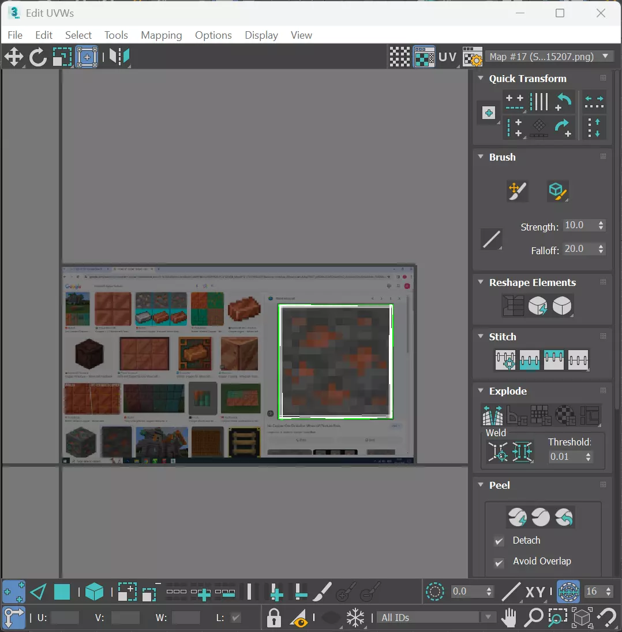
Task: Select Polygon sub-object mode
Action: click(62, 592)
